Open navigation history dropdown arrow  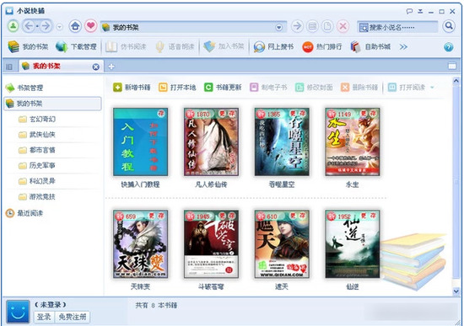tap(60, 27)
